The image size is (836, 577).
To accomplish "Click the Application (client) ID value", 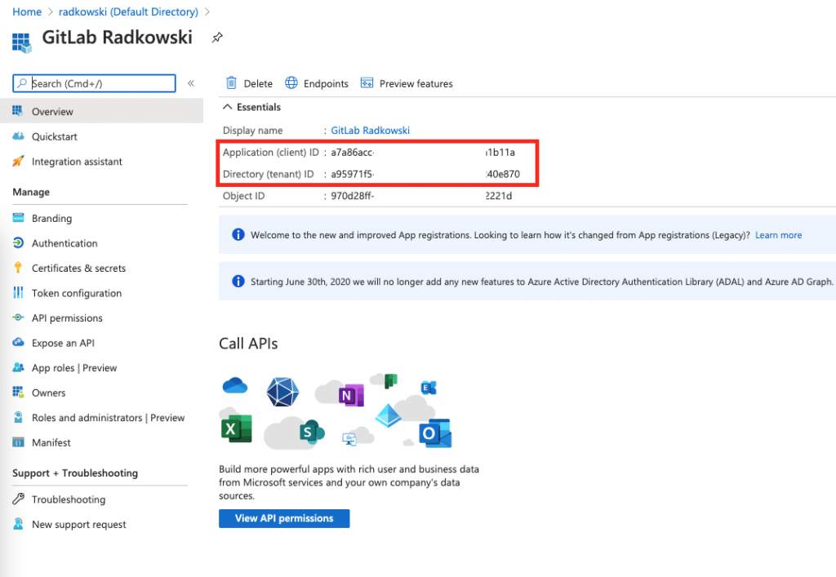I will pos(423,152).
